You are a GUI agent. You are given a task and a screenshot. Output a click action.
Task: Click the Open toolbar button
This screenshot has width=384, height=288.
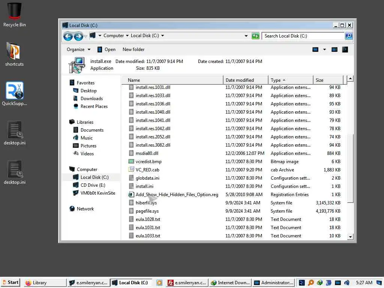pyautogui.click(x=106, y=50)
